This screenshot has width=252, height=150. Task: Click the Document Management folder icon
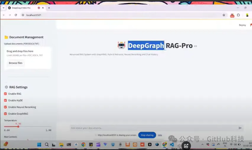[6, 37]
